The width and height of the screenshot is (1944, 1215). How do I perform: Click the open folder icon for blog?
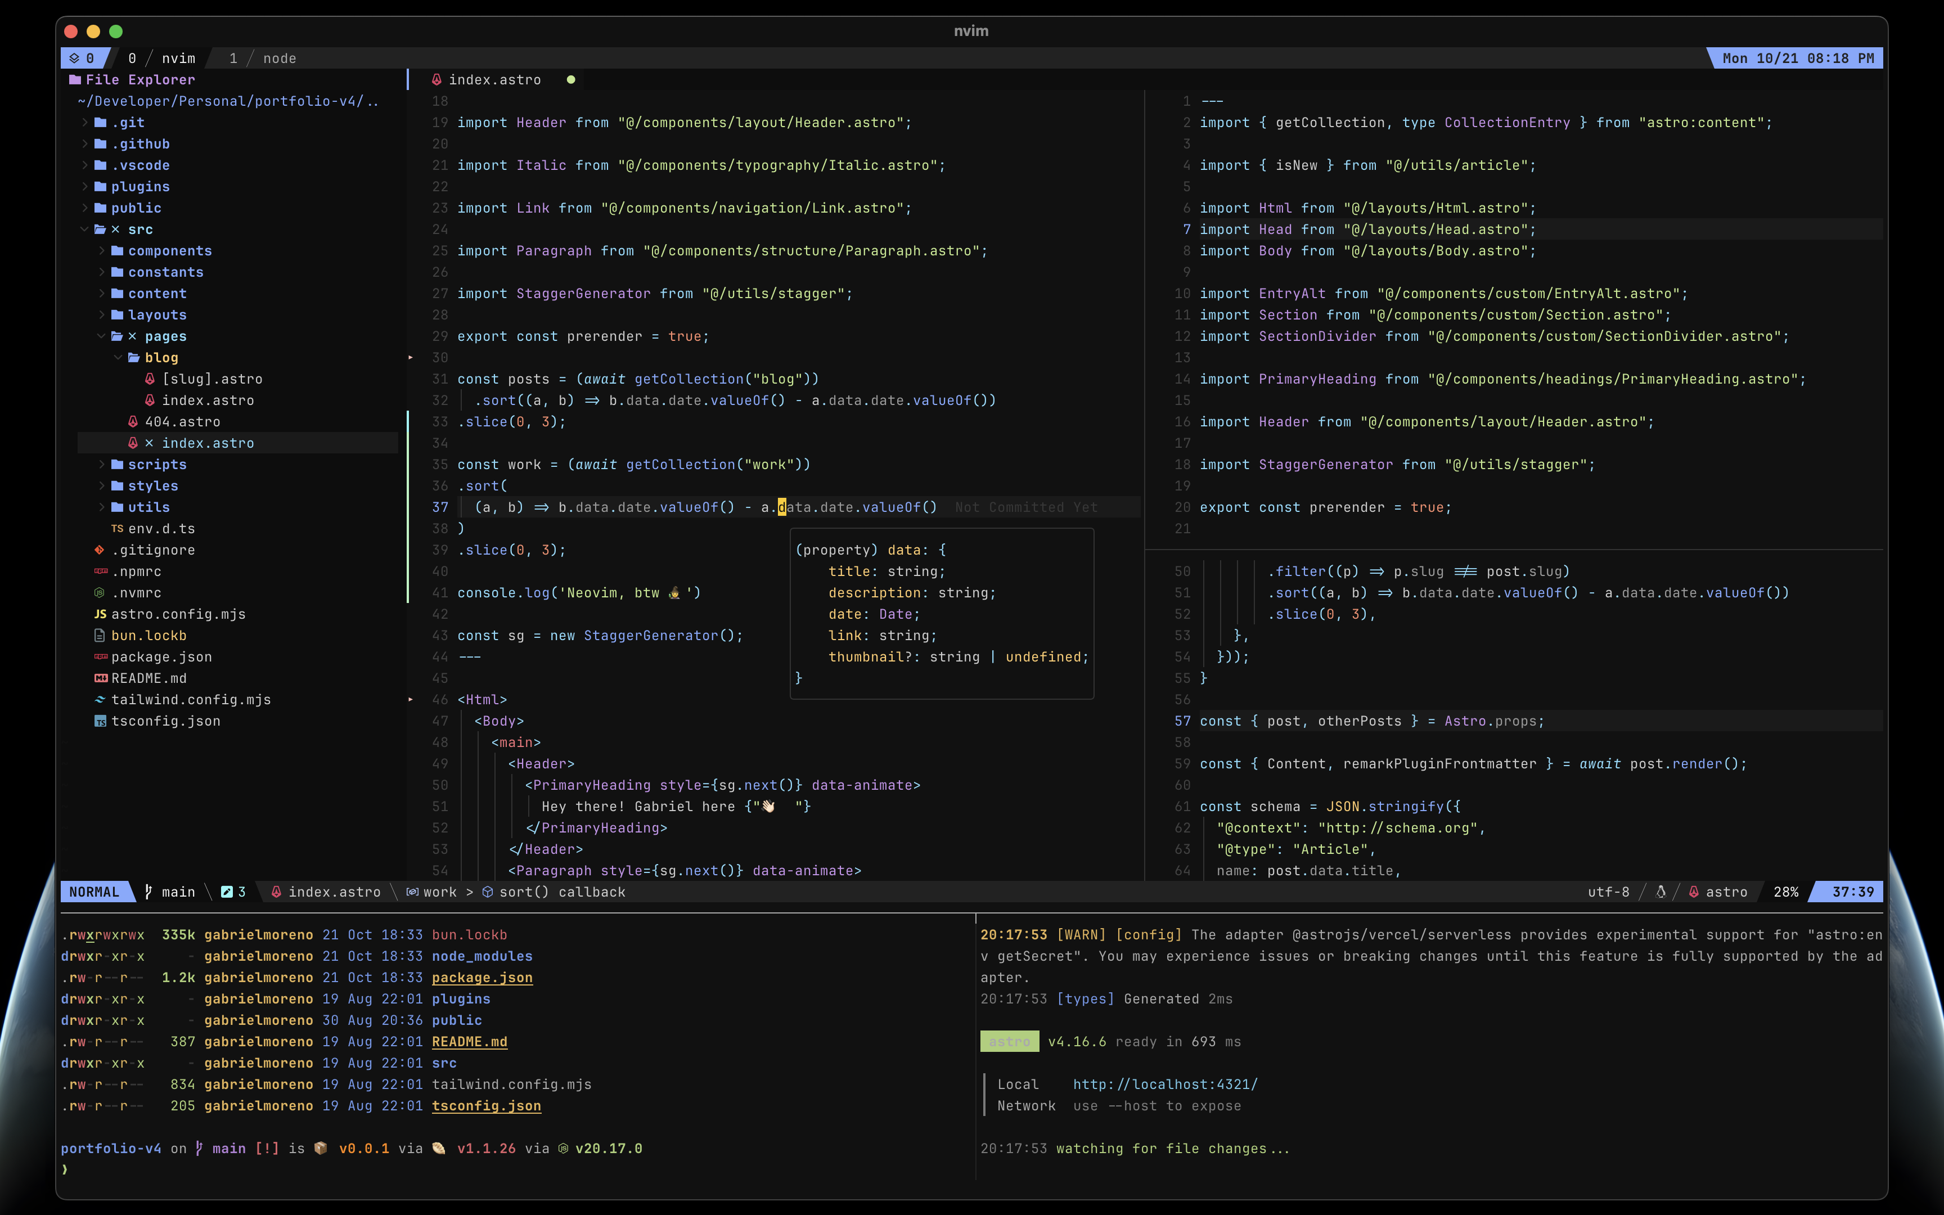(134, 357)
